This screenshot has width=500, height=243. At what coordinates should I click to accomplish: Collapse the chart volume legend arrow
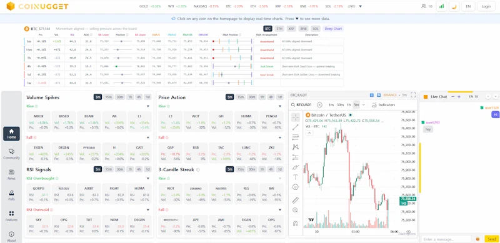point(309,132)
